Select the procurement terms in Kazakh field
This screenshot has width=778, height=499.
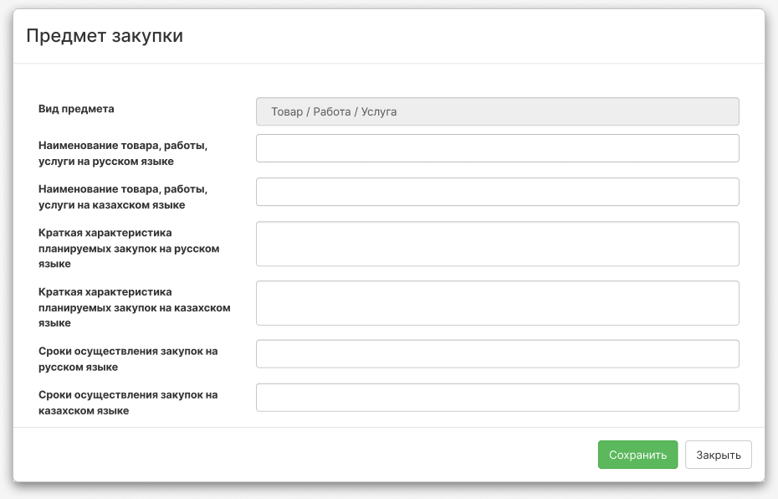[498, 397]
